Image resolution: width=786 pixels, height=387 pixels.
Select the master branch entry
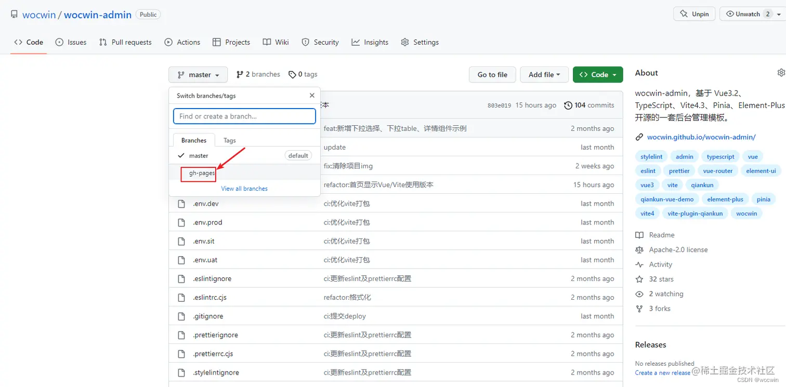coord(244,155)
